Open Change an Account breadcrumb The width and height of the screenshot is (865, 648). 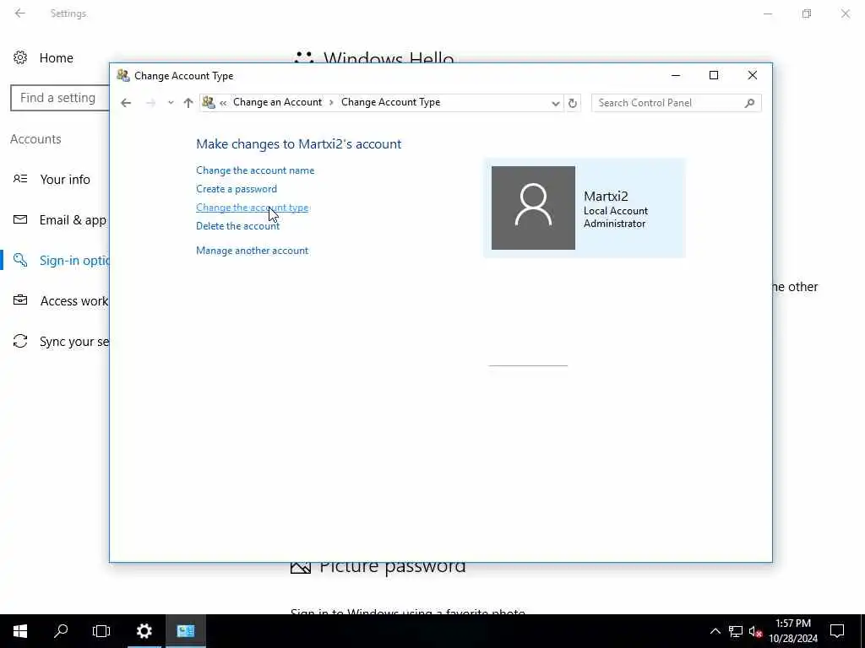[x=277, y=102]
